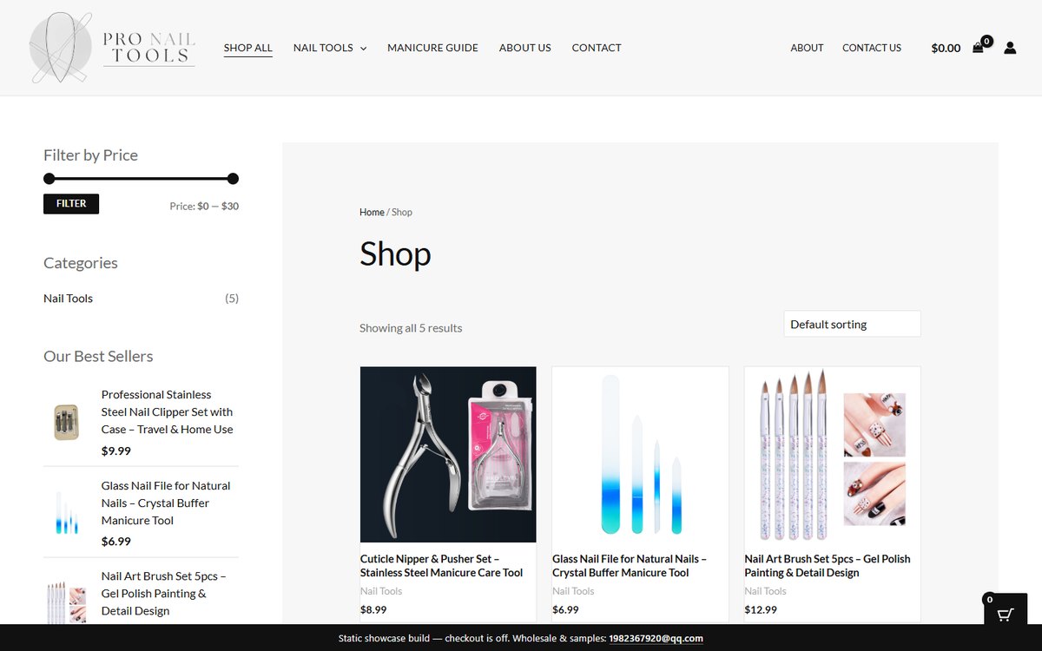This screenshot has width=1042, height=651.
Task: Open Glass Nail File grid title link
Action: click(x=630, y=566)
